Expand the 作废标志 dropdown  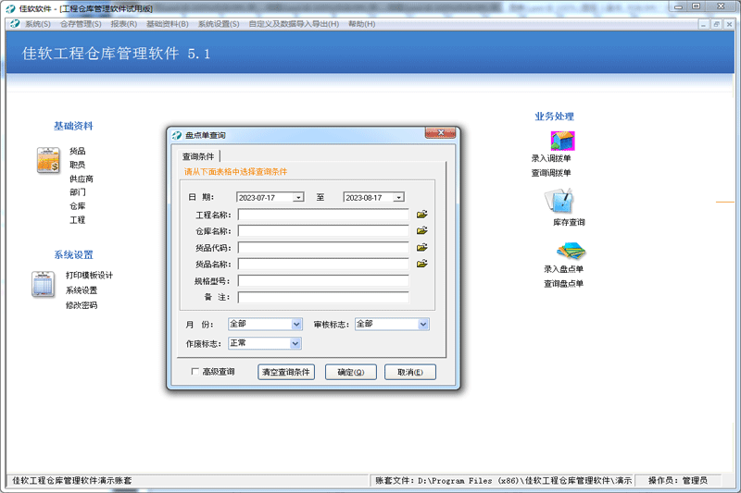[x=295, y=343]
